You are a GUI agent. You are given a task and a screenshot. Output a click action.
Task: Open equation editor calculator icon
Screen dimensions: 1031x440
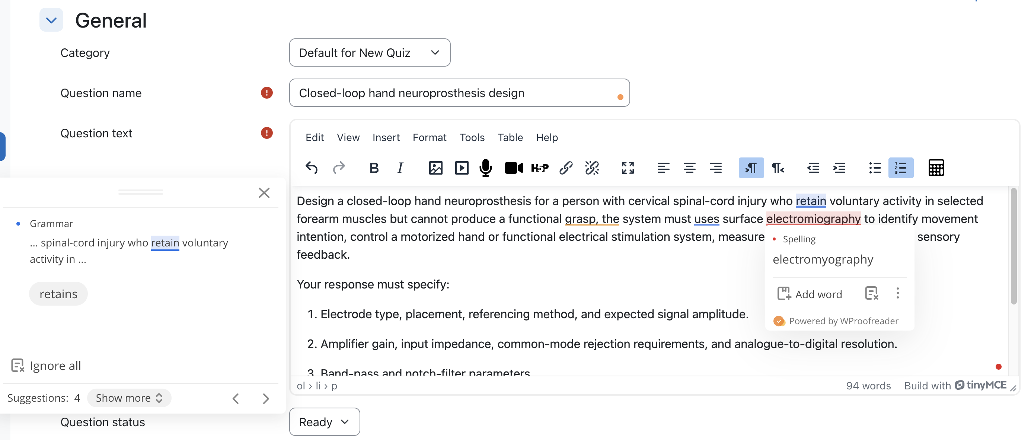pyautogui.click(x=936, y=168)
